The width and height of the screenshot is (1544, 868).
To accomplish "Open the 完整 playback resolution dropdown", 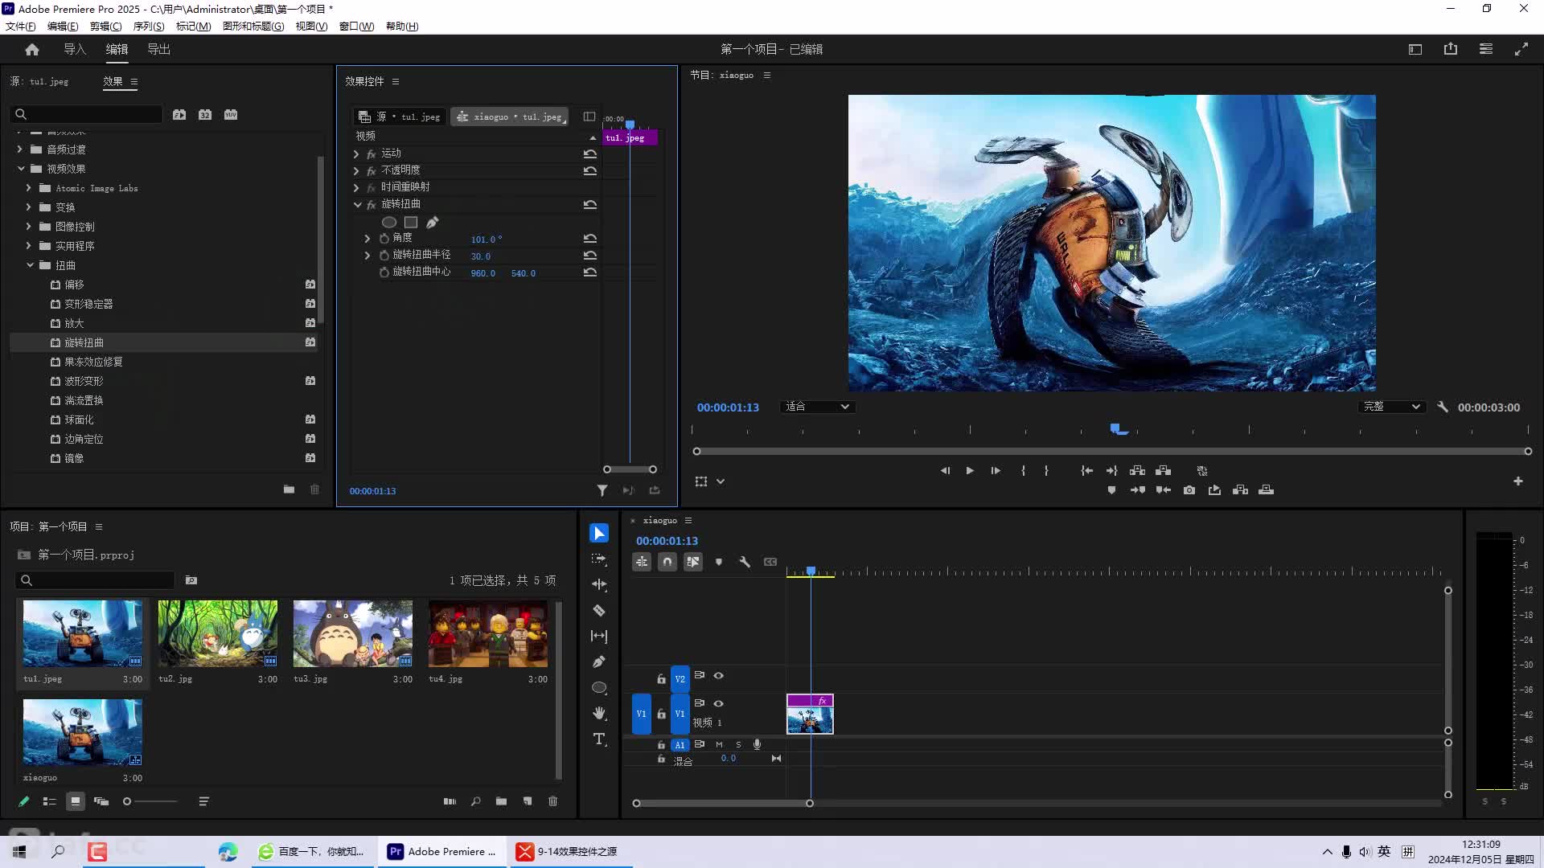I will pyautogui.click(x=1392, y=407).
